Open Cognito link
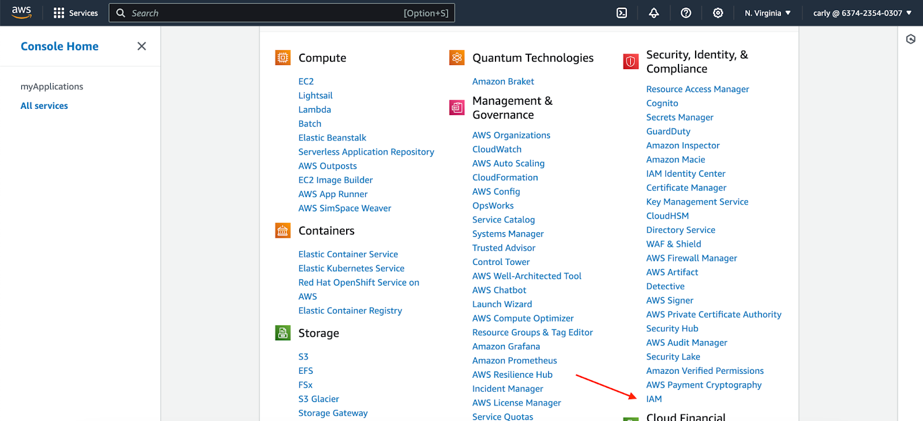 coord(662,104)
